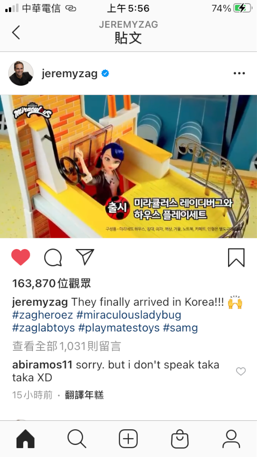Create new post with plus icon
Image resolution: width=257 pixels, height=457 pixels.
[x=128, y=439]
